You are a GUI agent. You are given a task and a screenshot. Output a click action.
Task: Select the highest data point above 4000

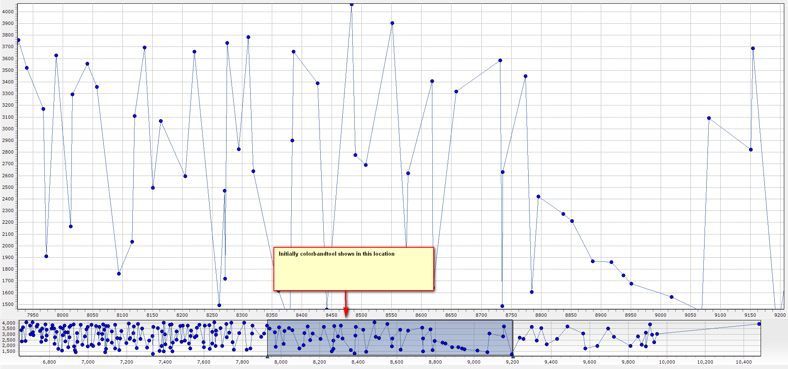click(x=351, y=5)
